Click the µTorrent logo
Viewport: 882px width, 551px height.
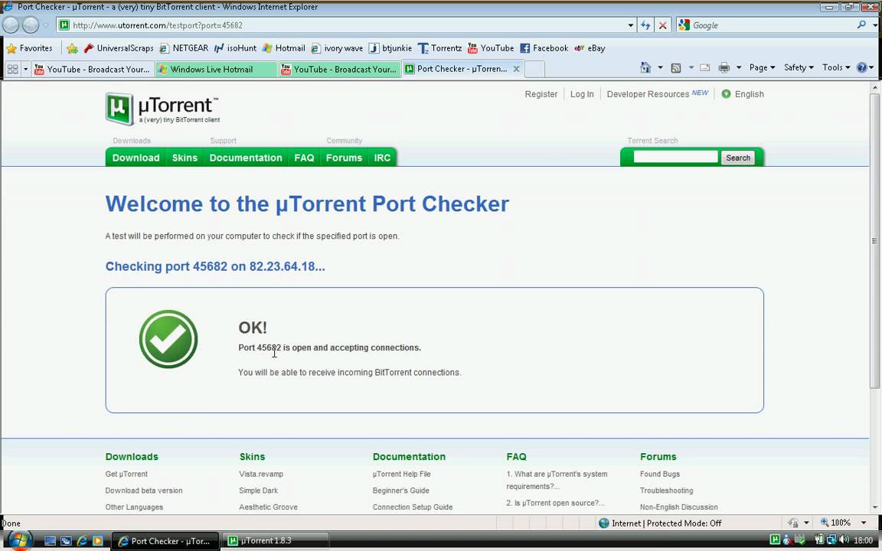point(163,109)
